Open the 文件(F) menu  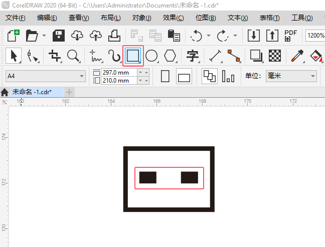pos(16,18)
